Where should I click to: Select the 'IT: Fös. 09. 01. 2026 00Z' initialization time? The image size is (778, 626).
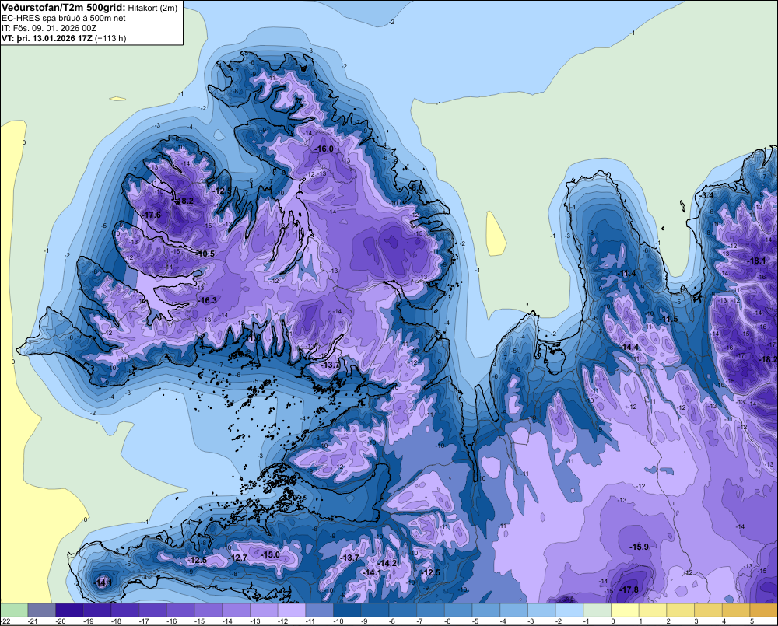click(49, 28)
